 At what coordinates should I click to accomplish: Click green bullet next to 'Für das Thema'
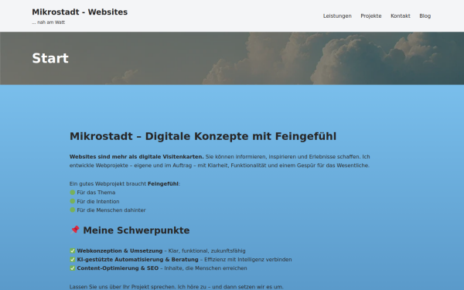pos(72,193)
